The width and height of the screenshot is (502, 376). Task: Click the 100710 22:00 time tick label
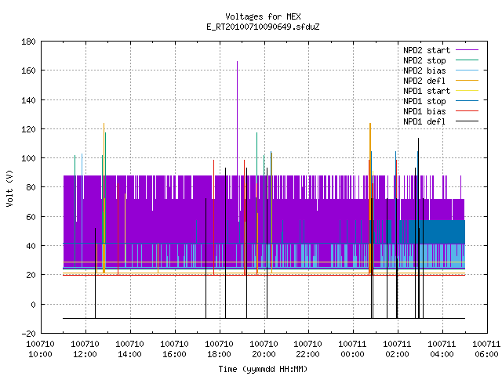[x=307, y=349]
